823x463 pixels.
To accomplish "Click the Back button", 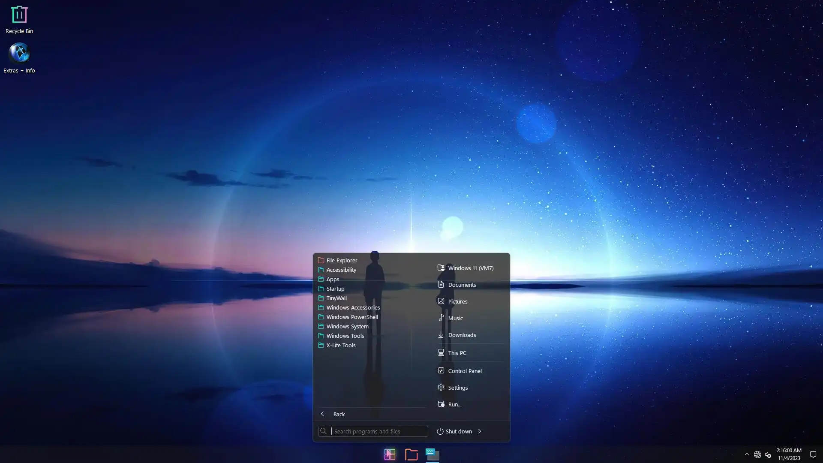I will 338,414.
